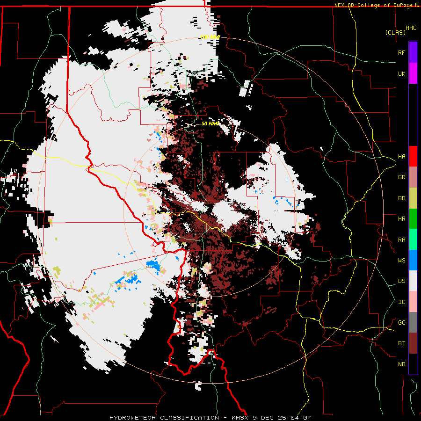Viewport: 421px width, 421px height.
Task: Choose the DS white legend swatch
Action: pos(413,281)
